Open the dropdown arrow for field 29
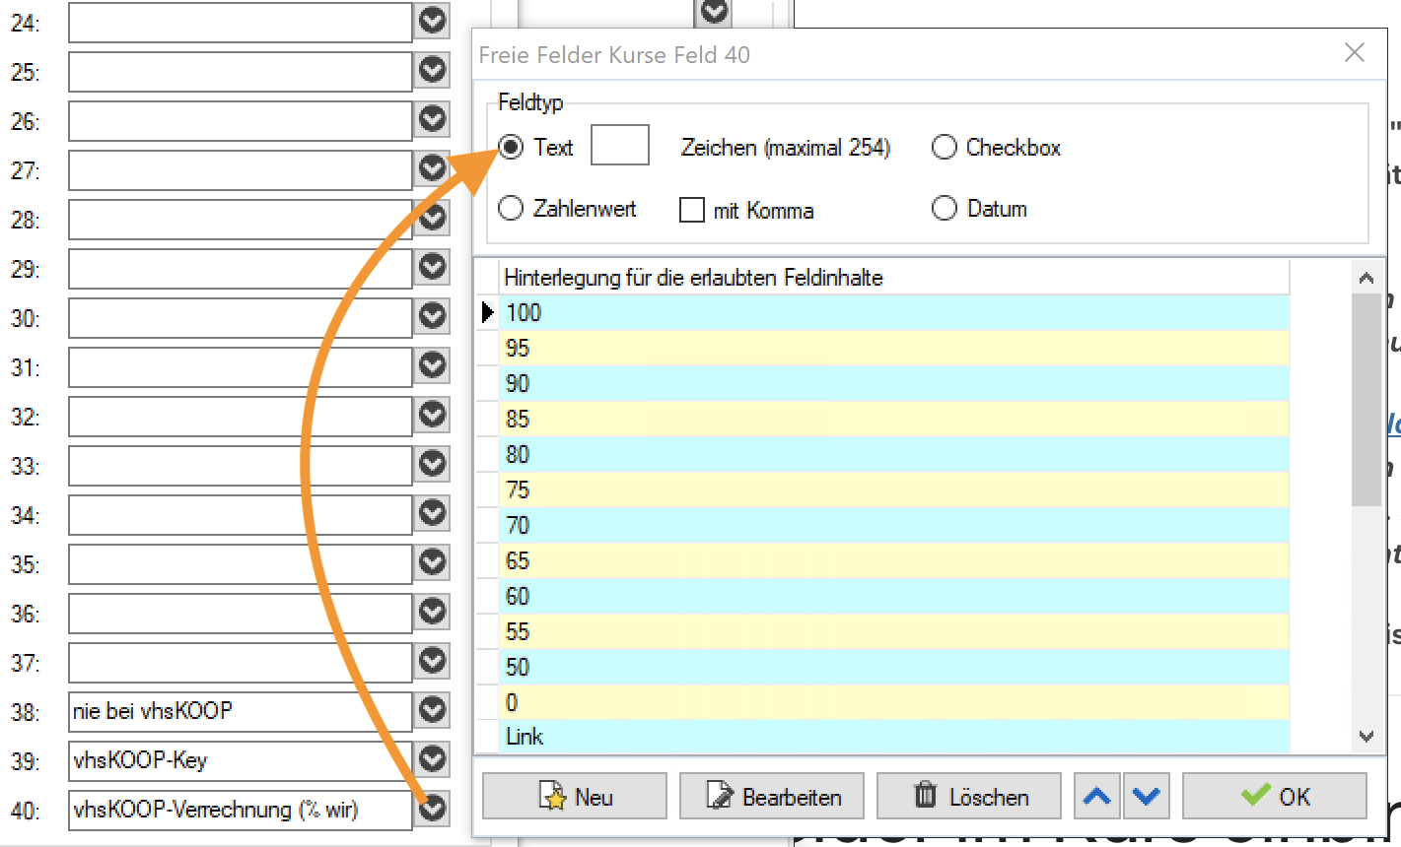This screenshot has width=1401, height=847. point(432,266)
